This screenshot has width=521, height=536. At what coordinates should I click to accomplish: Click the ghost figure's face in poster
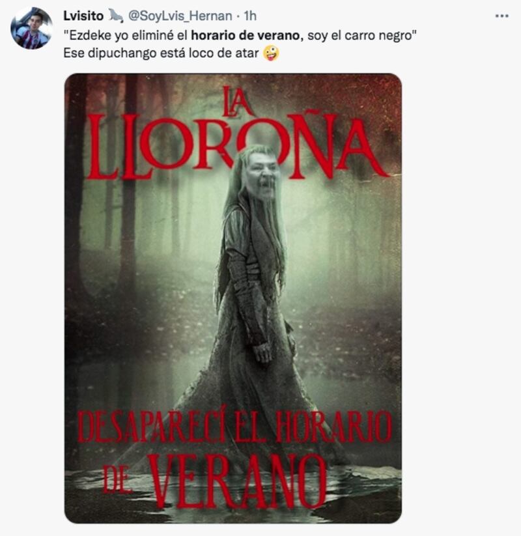(262, 176)
